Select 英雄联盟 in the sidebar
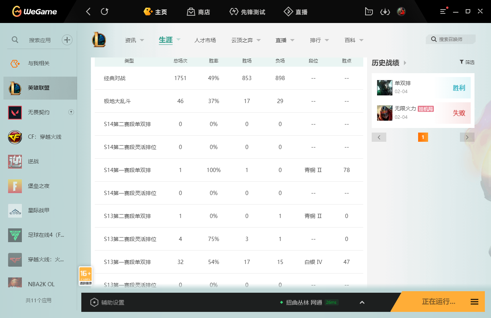491x318 pixels. click(40, 88)
